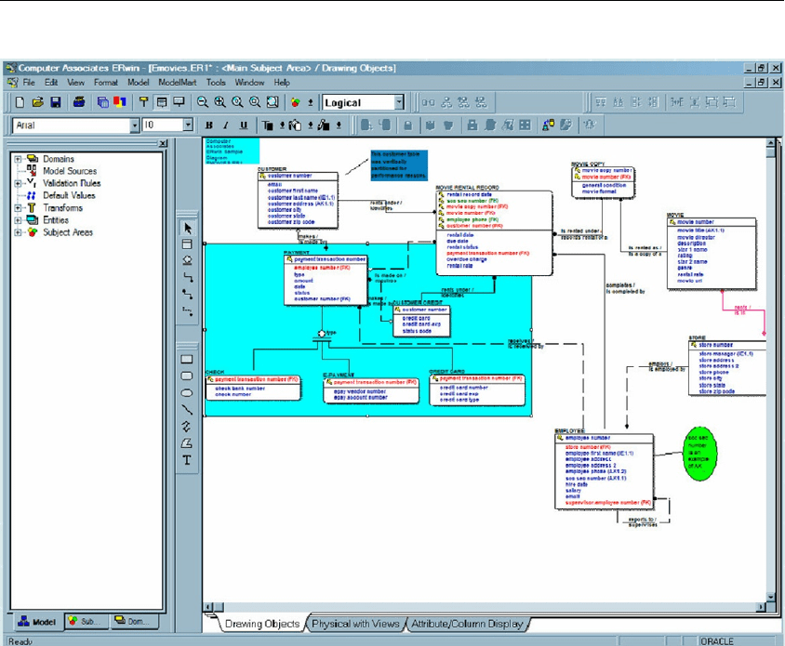785x646 pixels.
Task: Create a new model with the New icon
Action: (x=20, y=102)
